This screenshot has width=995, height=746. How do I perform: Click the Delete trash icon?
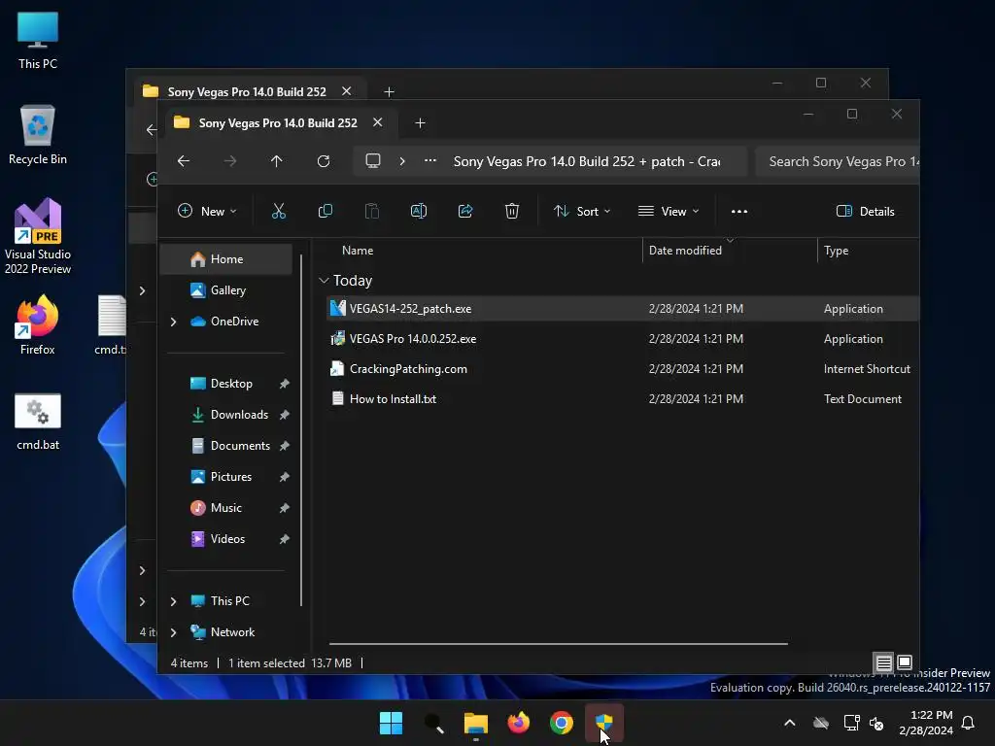point(512,211)
